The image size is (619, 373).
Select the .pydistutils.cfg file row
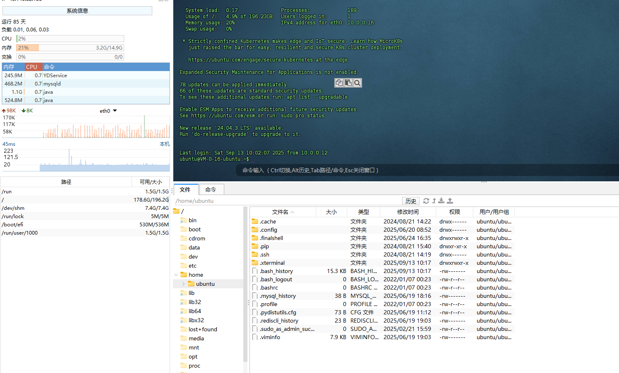pos(382,312)
